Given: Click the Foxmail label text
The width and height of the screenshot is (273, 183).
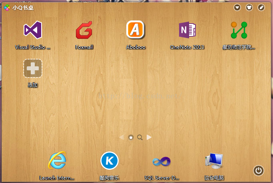Looking at the screenshot, I should tap(84, 47).
